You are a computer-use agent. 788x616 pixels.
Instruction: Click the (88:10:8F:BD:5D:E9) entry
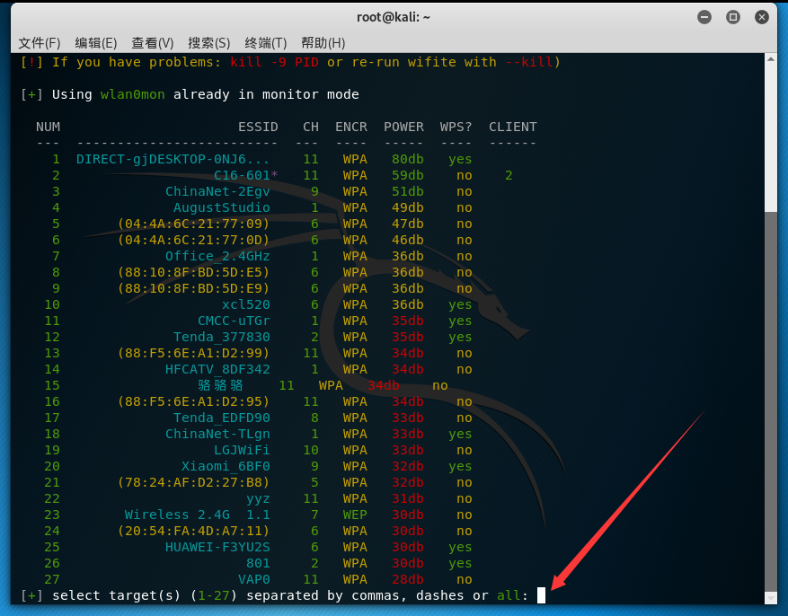click(193, 288)
